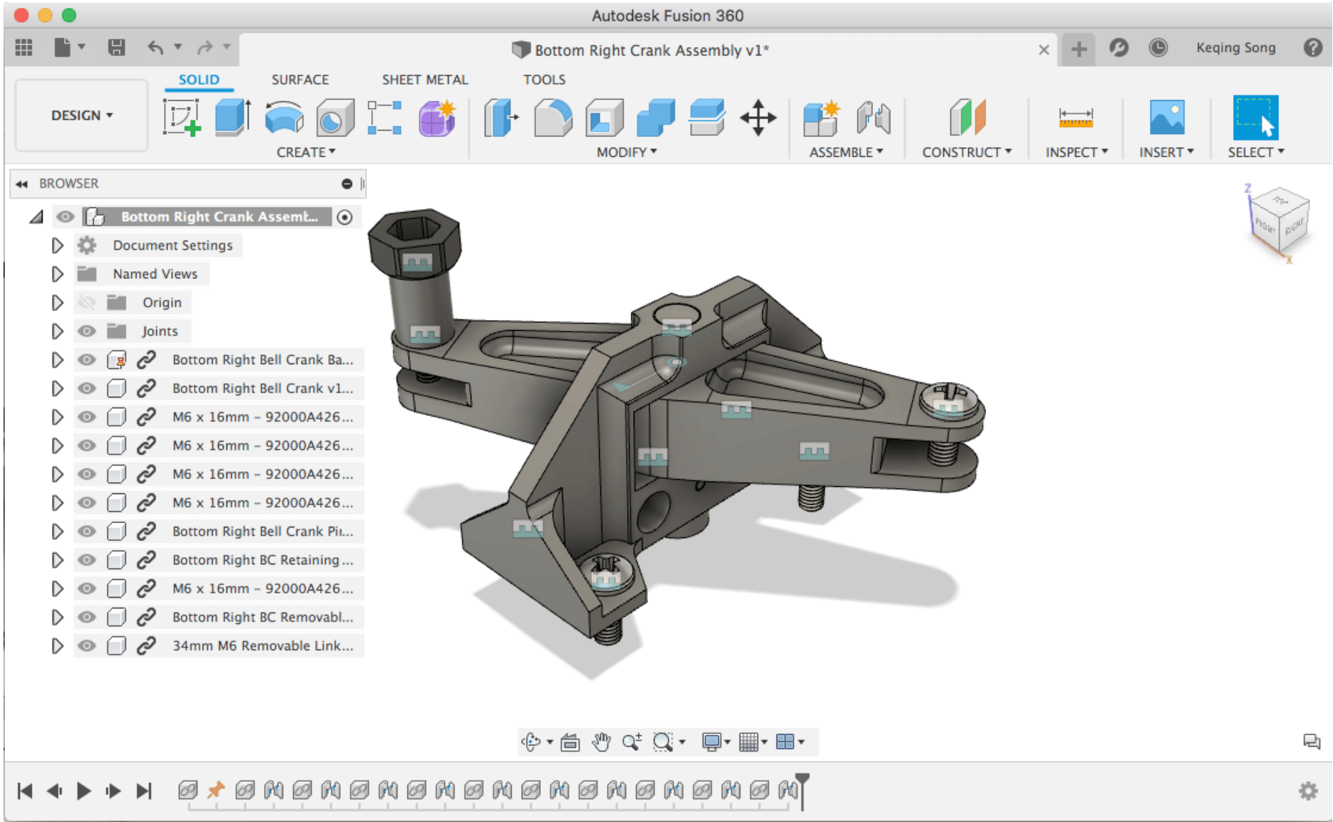Activate the Orbit tool
The height and width of the screenshot is (822, 1333).
click(531, 741)
